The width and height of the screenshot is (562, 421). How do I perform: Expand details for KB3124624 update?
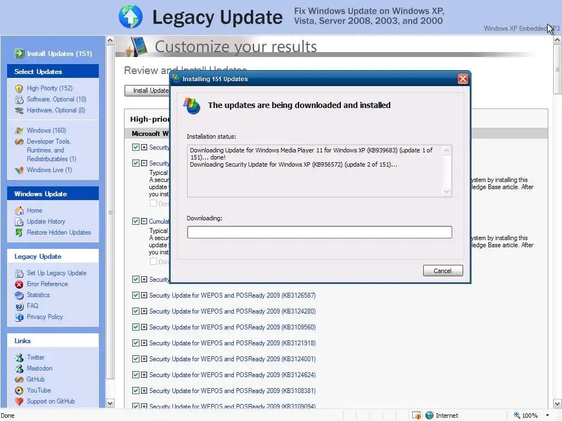(x=144, y=375)
